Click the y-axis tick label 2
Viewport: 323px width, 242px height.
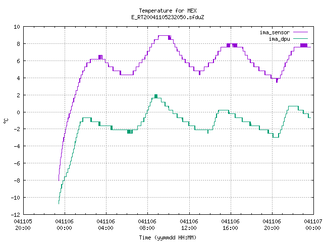(19, 95)
